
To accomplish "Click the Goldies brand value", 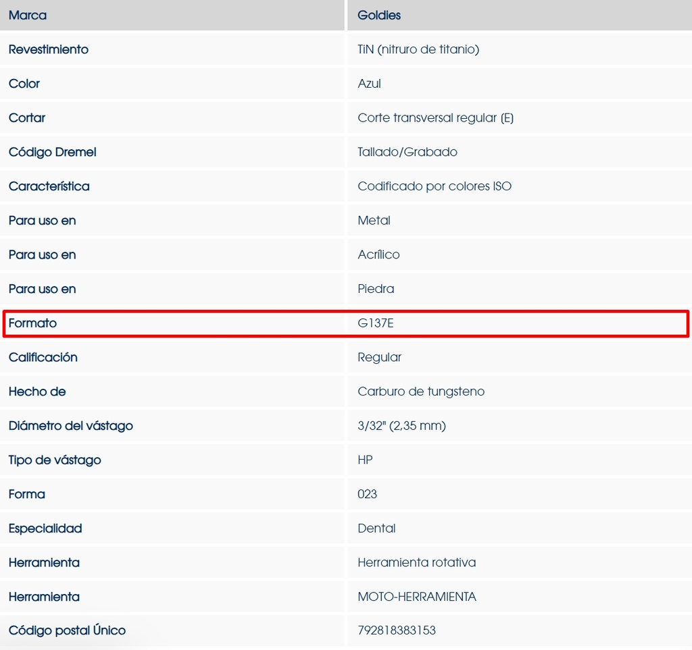I will (379, 15).
